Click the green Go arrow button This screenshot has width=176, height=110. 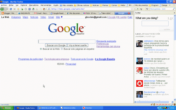pos(137,9)
